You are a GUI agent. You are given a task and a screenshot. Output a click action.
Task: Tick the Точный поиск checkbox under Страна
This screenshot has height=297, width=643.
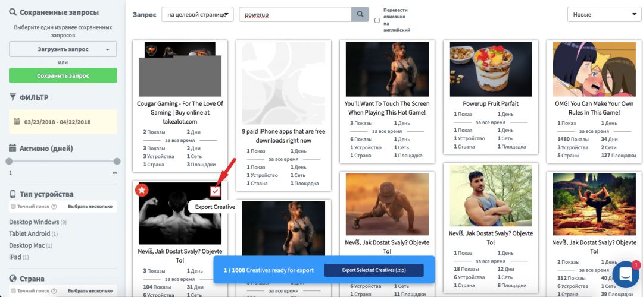tap(13, 291)
